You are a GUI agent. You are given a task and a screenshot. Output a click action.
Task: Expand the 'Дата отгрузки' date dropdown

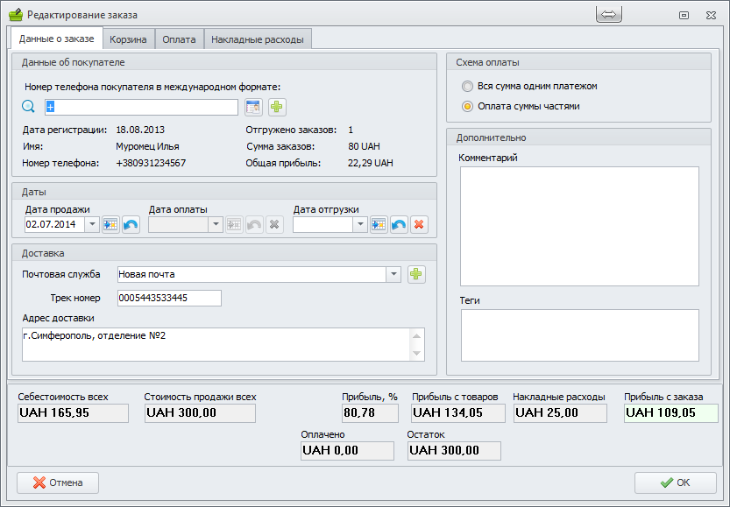pos(359,225)
